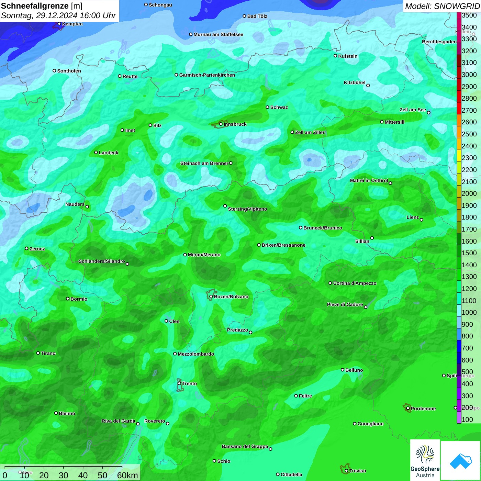This screenshot has width=481, height=481.
Task: Click the Kempten city marker
Action: click(x=59, y=24)
